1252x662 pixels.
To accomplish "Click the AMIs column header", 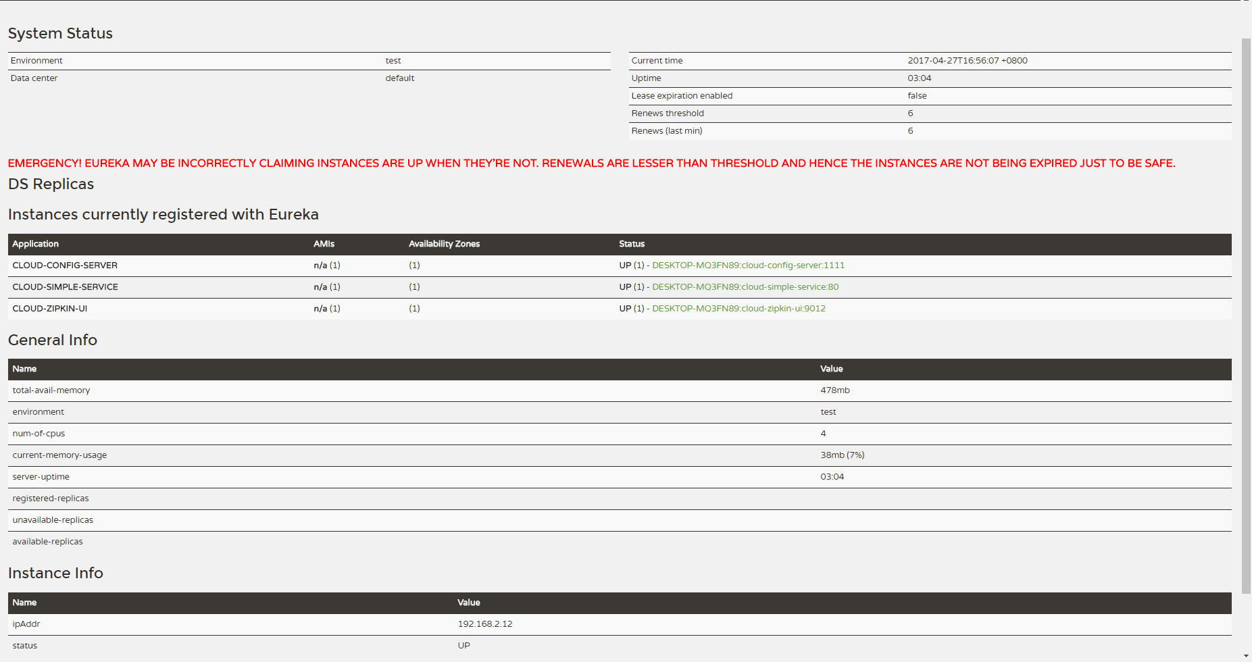I will coord(324,244).
